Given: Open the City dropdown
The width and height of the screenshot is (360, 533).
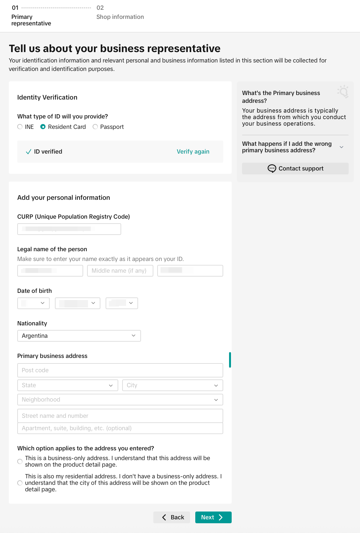Looking at the screenshot, I should [173, 385].
